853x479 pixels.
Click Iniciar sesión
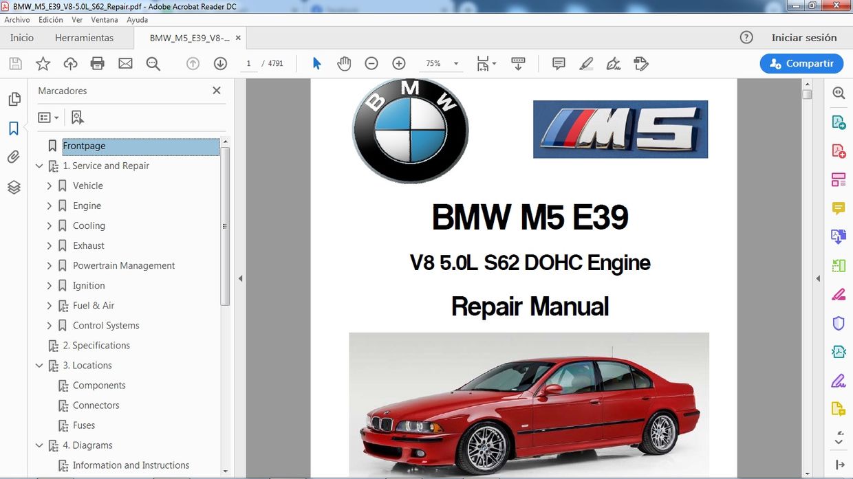805,38
